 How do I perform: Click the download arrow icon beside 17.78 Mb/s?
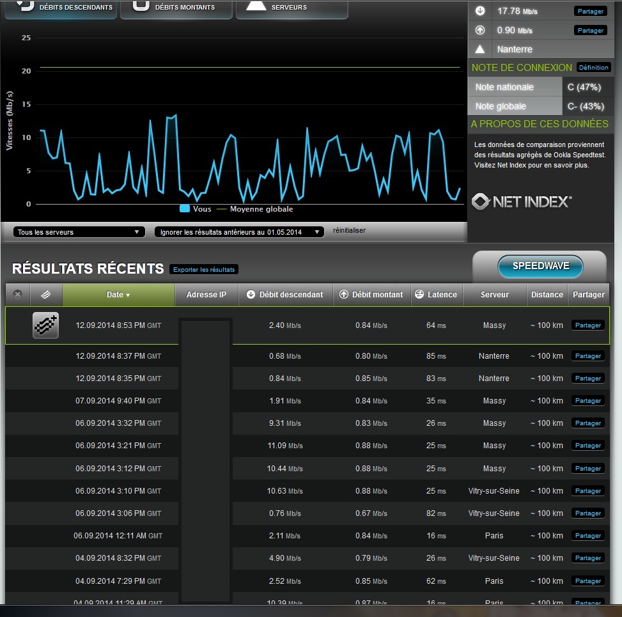pos(480,11)
